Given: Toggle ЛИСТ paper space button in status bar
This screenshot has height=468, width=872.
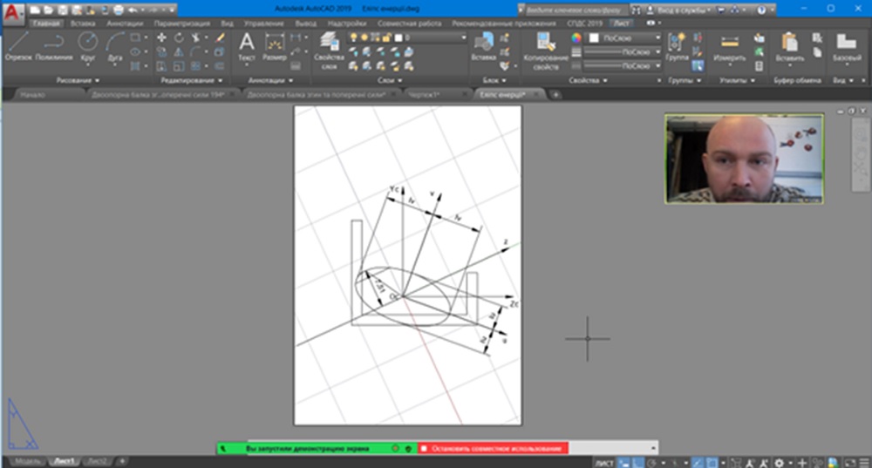Looking at the screenshot, I should (604, 463).
